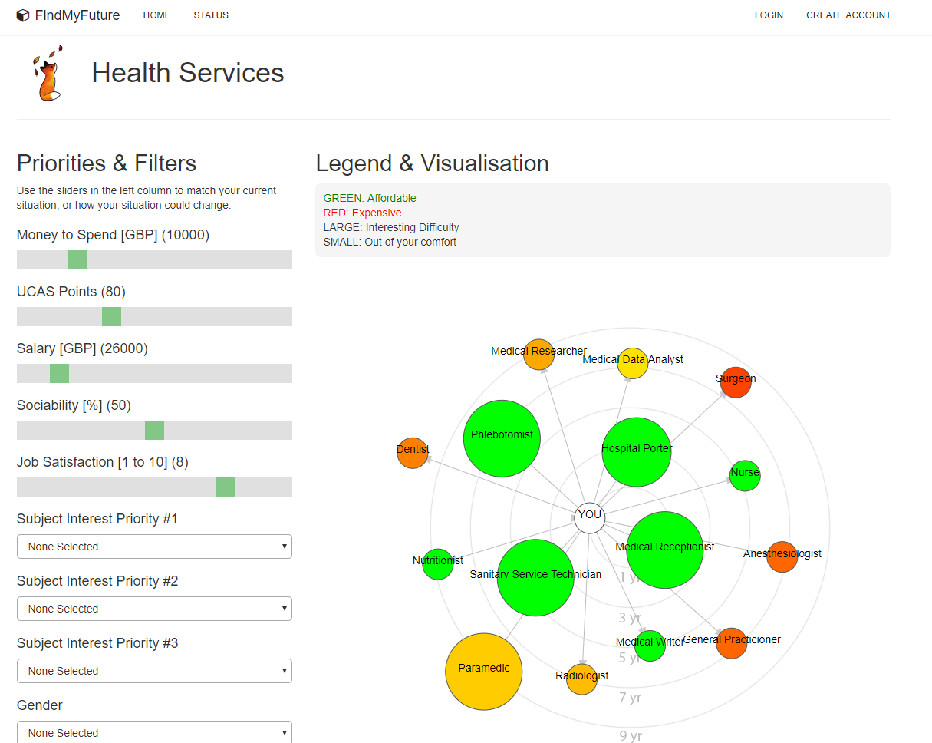Select the Dentist bubble
This screenshot has height=743, width=932.
click(413, 451)
